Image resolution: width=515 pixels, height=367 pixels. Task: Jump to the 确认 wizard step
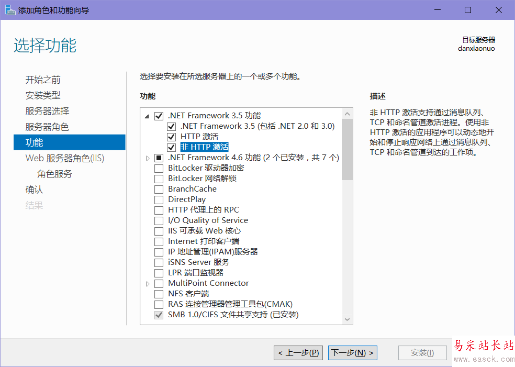pyautogui.click(x=34, y=190)
